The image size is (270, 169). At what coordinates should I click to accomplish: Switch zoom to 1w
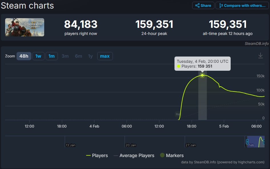coord(38,56)
